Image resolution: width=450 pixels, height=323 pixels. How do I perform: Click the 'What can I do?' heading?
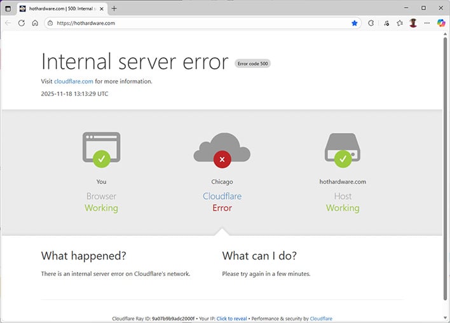tap(259, 256)
